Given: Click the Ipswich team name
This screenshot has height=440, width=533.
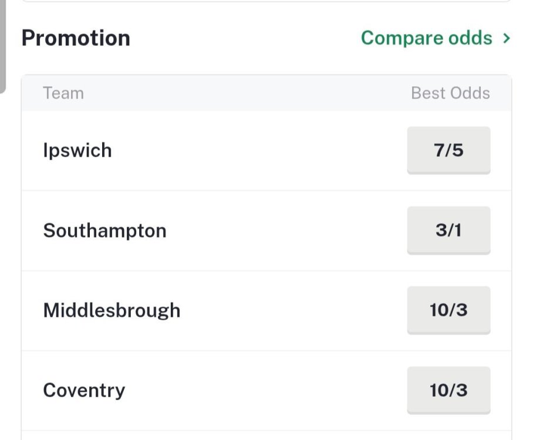Looking at the screenshot, I should 77,150.
